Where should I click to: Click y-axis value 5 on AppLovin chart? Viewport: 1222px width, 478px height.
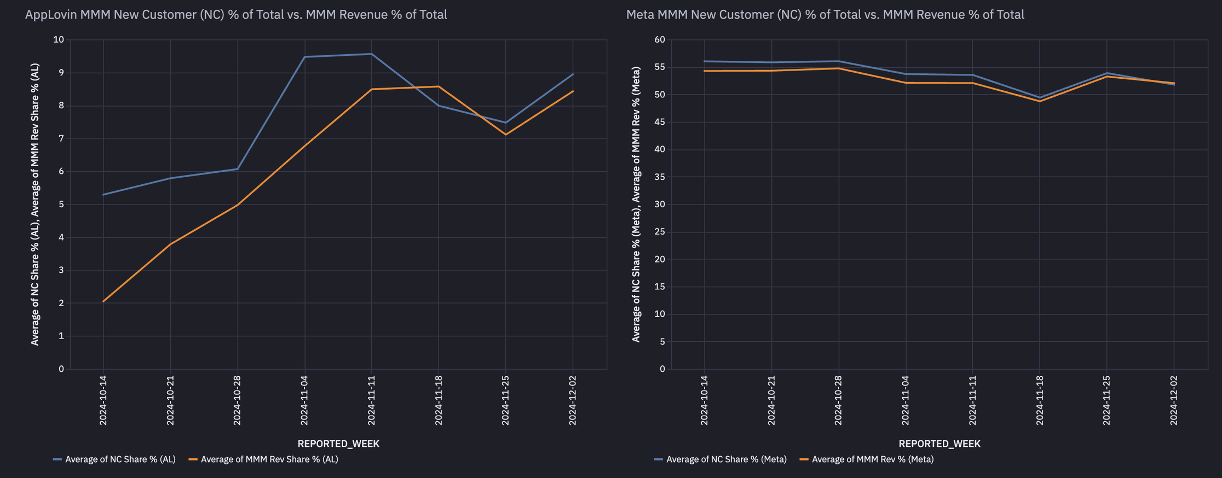61,205
